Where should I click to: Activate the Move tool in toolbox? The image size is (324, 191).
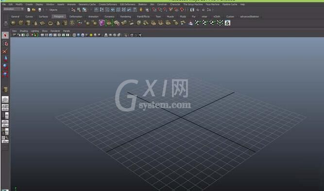[5, 59]
